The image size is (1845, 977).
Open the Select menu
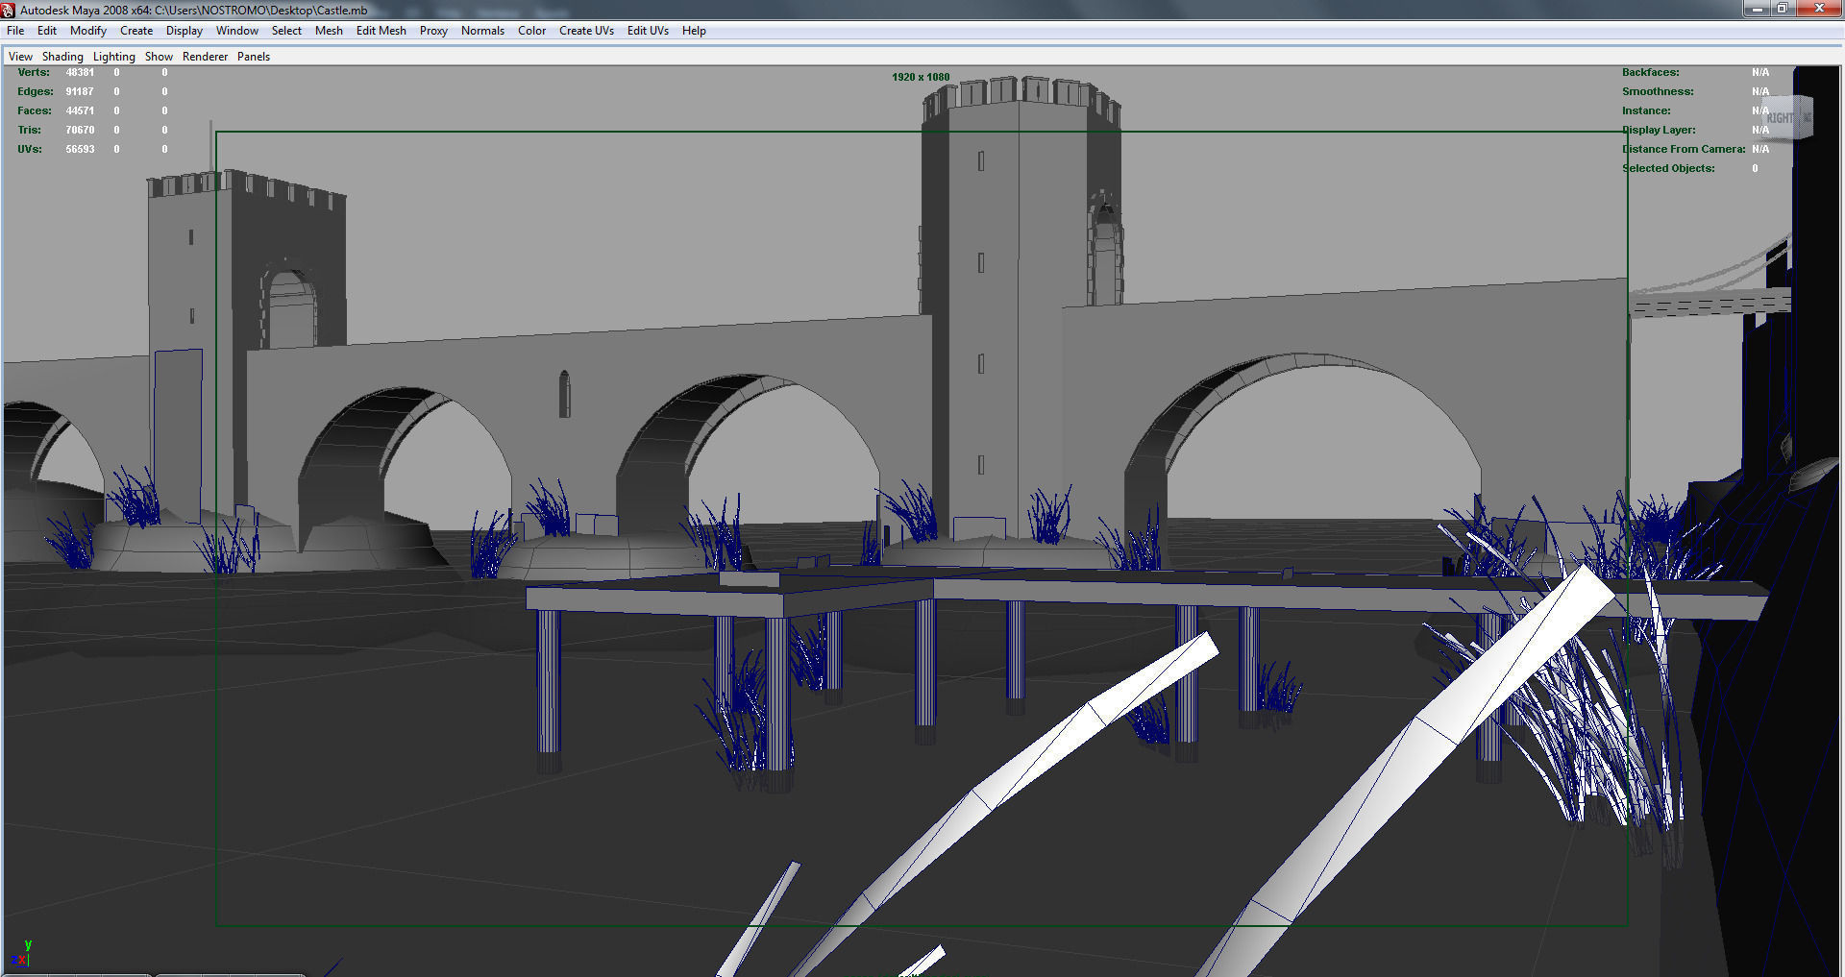point(286,31)
